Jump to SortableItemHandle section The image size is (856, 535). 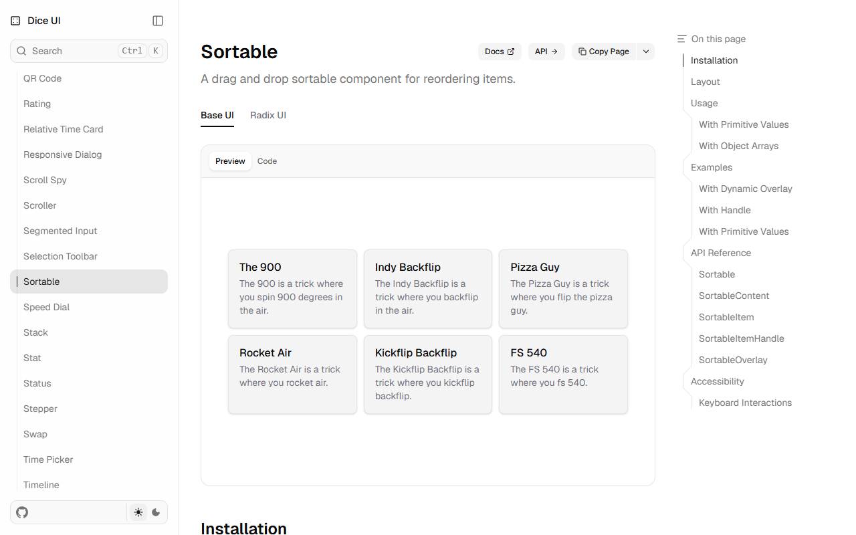tap(742, 338)
